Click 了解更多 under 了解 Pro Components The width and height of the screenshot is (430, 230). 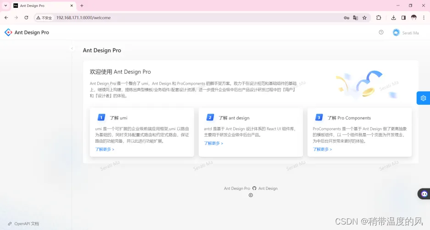point(322,149)
